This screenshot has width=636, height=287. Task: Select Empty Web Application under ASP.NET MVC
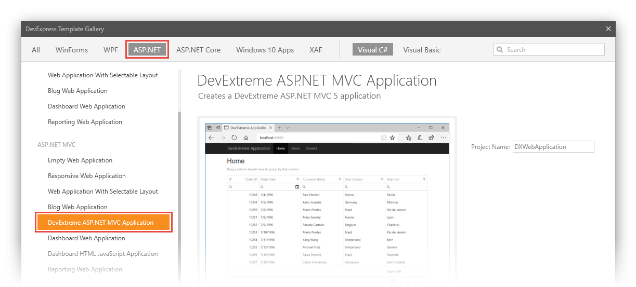point(80,160)
